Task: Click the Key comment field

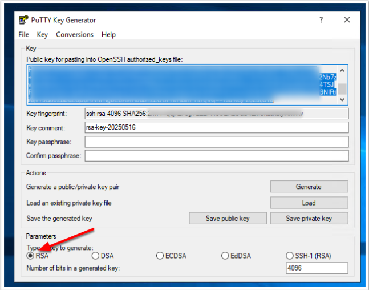Action: [217, 127]
